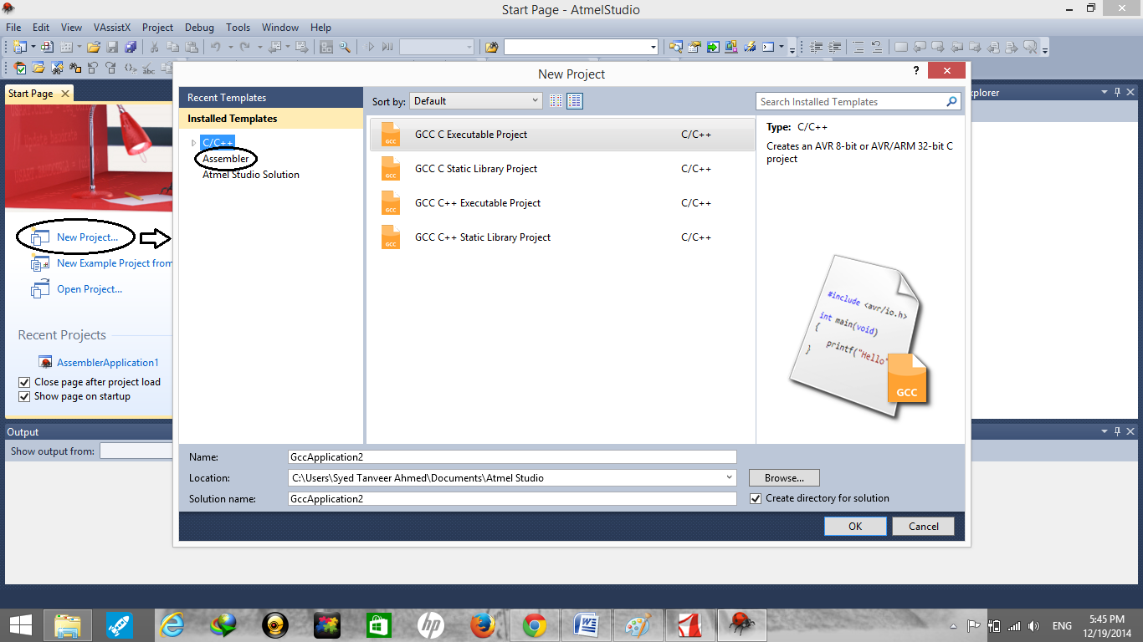Select the Assembler template category
The image size is (1143, 642).
(226, 159)
